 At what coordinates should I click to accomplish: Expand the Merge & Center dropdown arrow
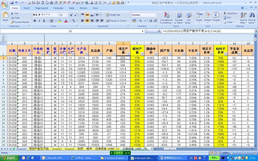[x=129, y=21]
